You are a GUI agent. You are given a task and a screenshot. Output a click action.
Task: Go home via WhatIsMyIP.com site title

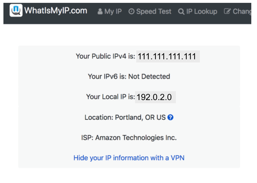tap(56, 11)
